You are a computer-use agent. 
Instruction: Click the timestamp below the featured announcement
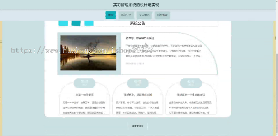coord(135,63)
